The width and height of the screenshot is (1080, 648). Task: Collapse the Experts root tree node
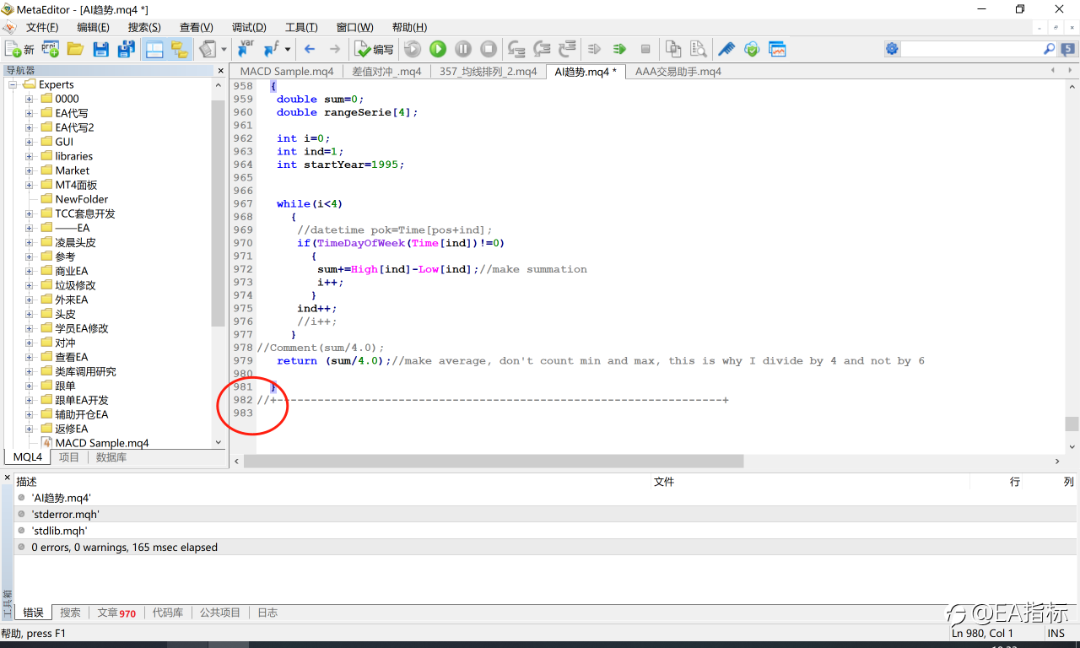pos(13,84)
